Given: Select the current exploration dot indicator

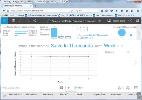Looking at the screenshot, I should tap(68, 88).
